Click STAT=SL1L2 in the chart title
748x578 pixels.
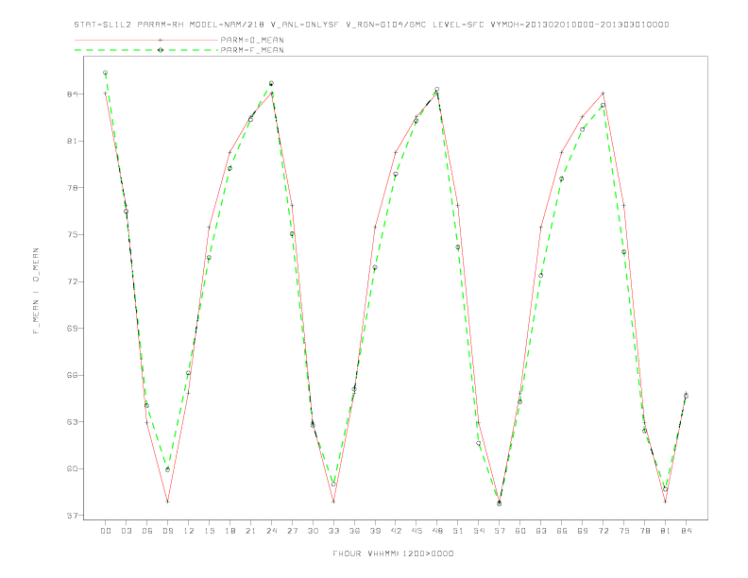click(x=103, y=25)
